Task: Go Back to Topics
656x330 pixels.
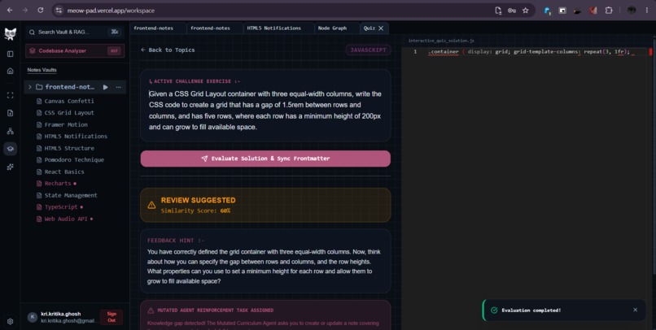Action: [x=168, y=50]
